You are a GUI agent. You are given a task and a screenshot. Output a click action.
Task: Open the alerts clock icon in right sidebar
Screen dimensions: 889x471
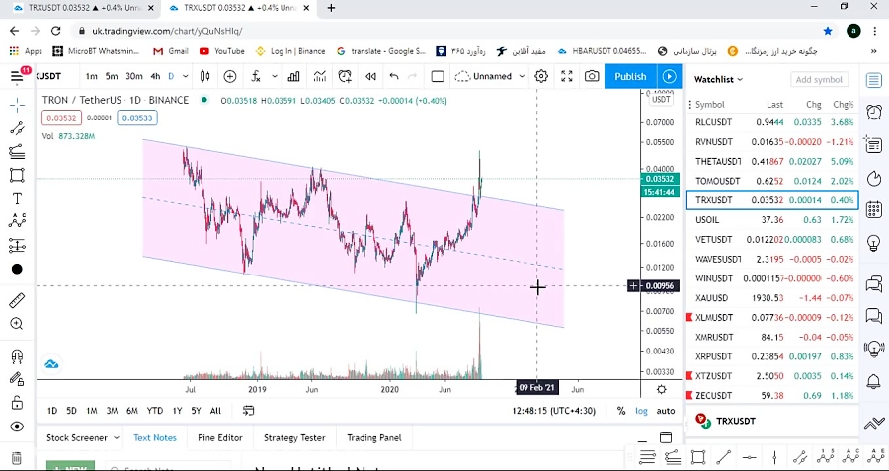(874, 113)
